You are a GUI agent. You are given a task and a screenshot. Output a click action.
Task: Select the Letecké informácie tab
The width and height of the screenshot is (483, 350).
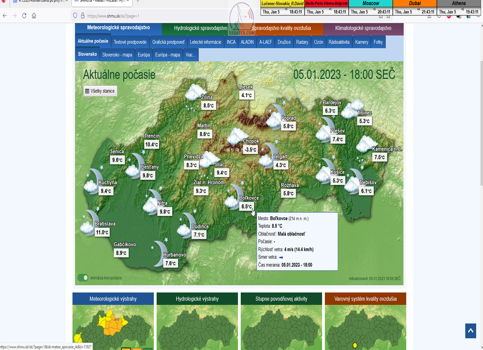(206, 42)
